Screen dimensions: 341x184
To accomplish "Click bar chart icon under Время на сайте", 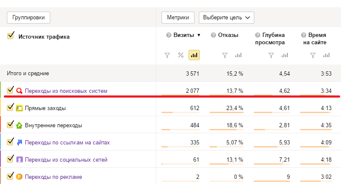I will click(326, 55).
